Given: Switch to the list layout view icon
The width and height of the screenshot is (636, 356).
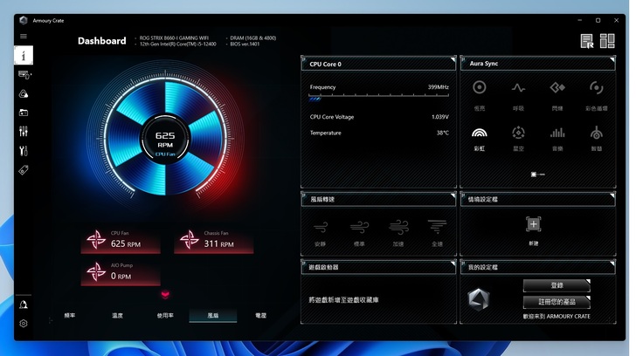Looking at the screenshot, I should tap(587, 41).
